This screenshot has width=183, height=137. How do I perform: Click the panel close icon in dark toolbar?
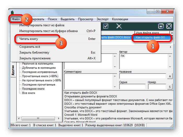169,26
